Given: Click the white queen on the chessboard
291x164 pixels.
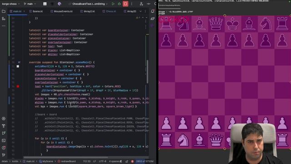Looking at the screenshot, I should pyautogui.click(x=216, y=140).
